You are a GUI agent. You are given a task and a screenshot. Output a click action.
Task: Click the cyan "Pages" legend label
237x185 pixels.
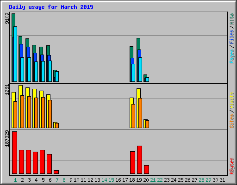231,56
